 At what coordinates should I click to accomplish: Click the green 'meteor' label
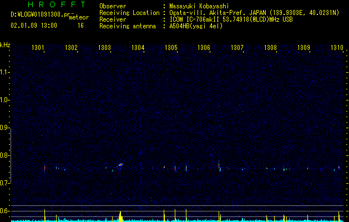pyautogui.click(x=79, y=17)
